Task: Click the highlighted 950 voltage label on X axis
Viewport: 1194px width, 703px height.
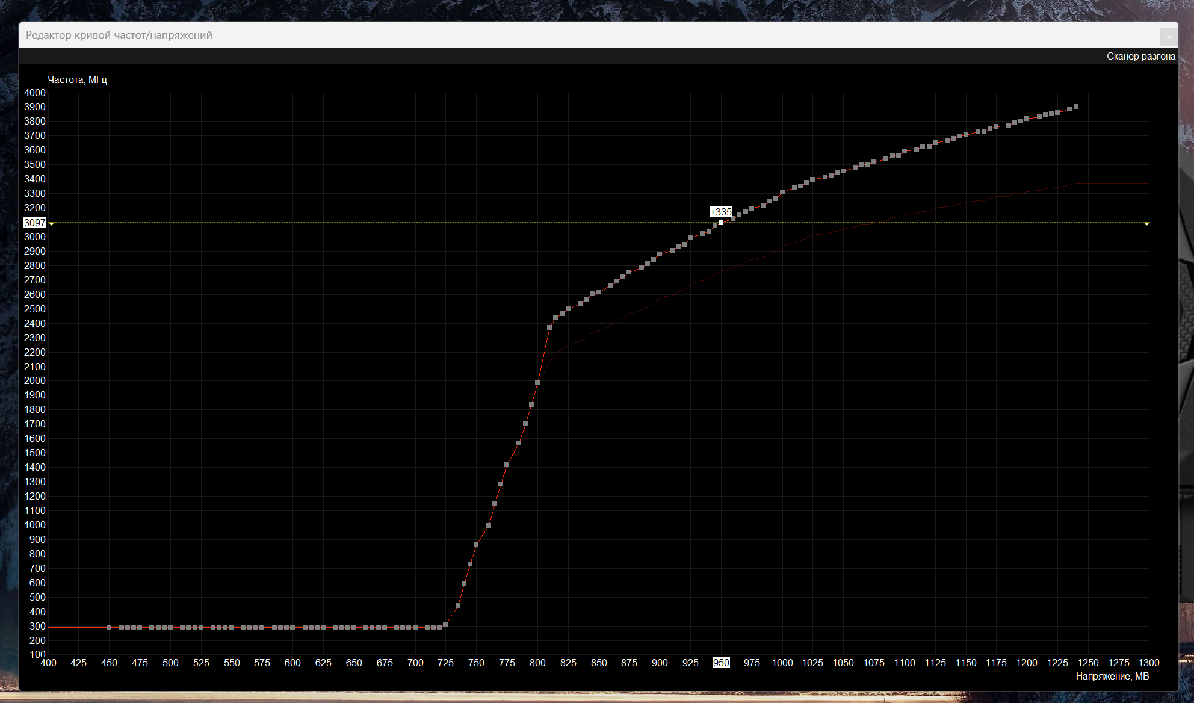Action: coord(721,663)
